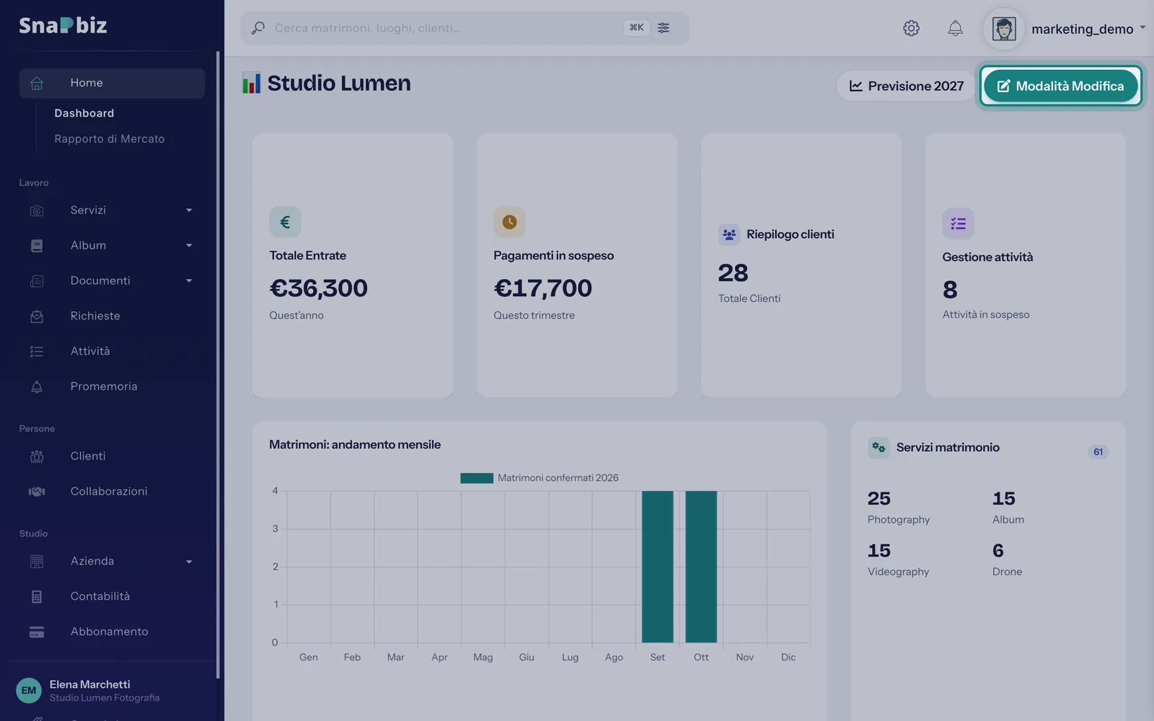Image resolution: width=1154 pixels, height=721 pixels.
Task: Click the gears icon beside Servizi matrimonio
Action: pyautogui.click(x=878, y=447)
